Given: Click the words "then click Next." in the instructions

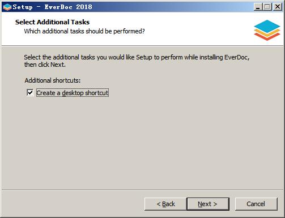Looking at the screenshot, I should pyautogui.click(x=45, y=65).
